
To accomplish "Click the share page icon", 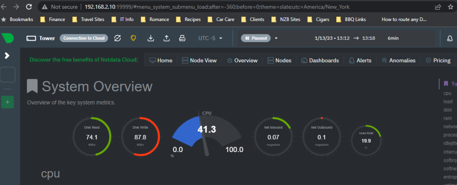I will tap(438, 7).
